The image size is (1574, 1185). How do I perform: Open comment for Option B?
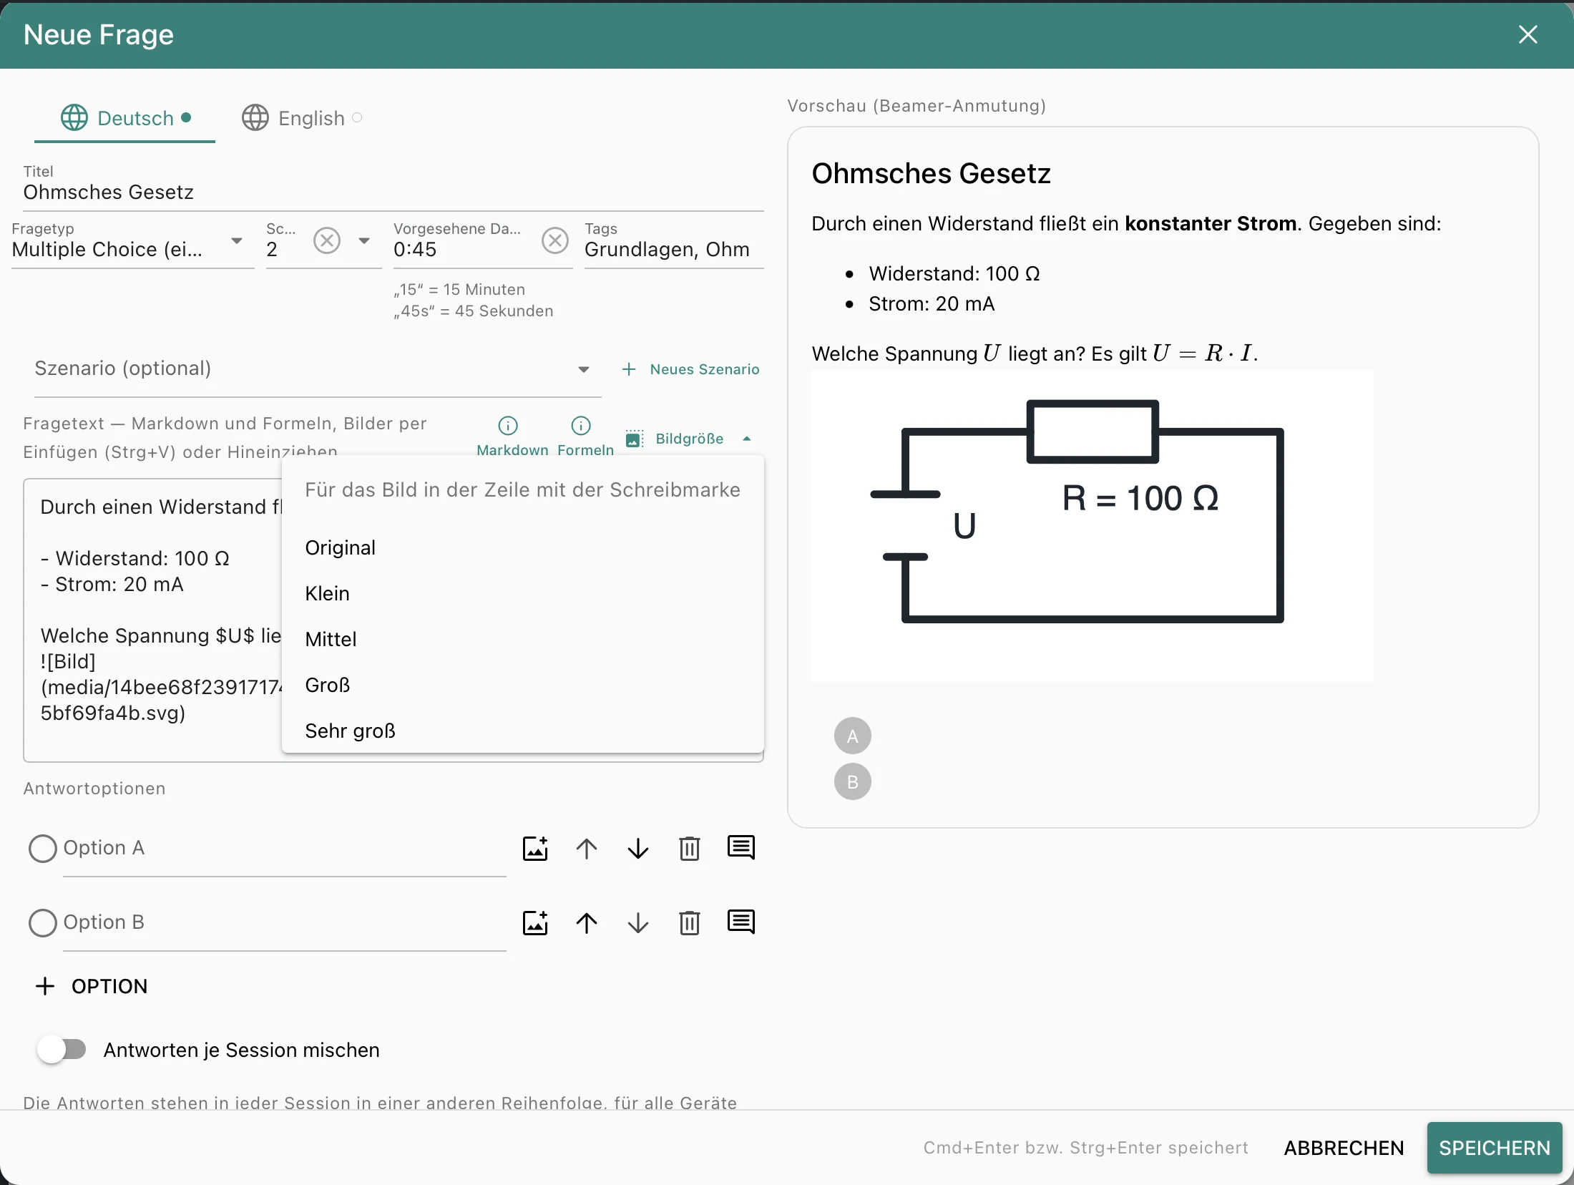coord(741,922)
